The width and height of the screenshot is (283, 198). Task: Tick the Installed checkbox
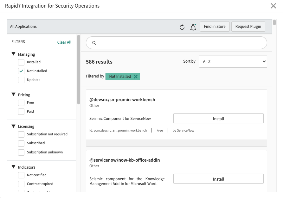(21, 62)
